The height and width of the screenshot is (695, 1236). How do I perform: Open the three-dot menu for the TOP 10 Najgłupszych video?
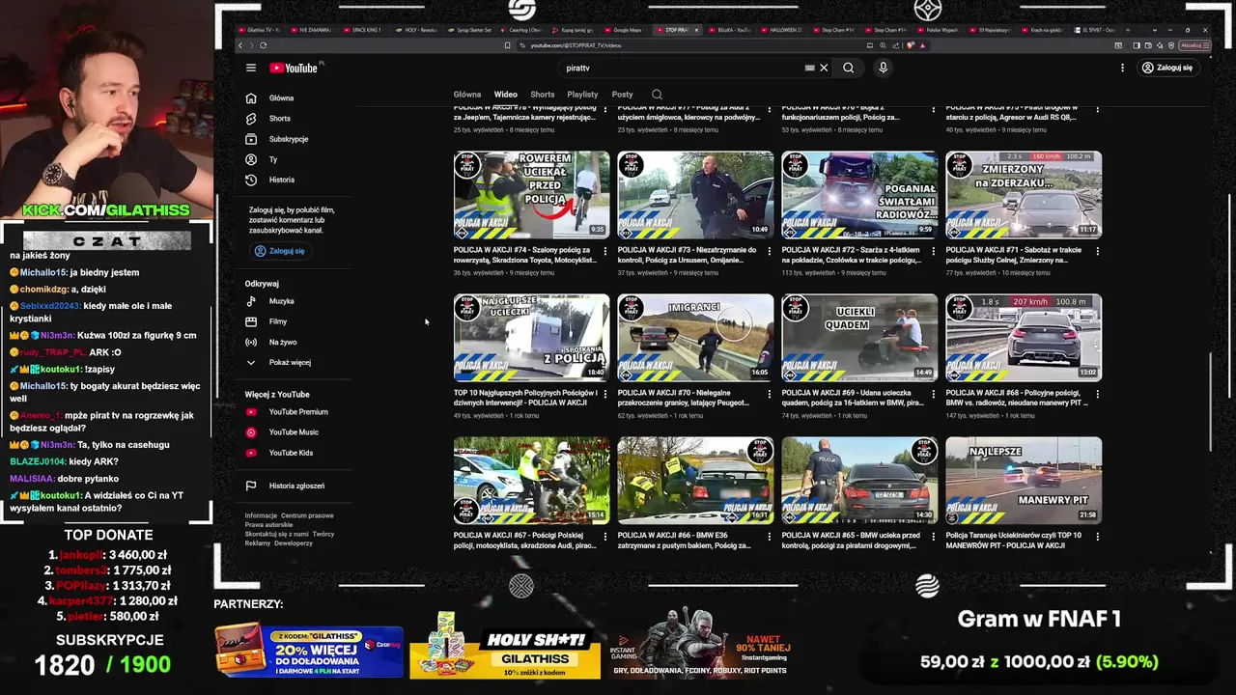tap(605, 394)
